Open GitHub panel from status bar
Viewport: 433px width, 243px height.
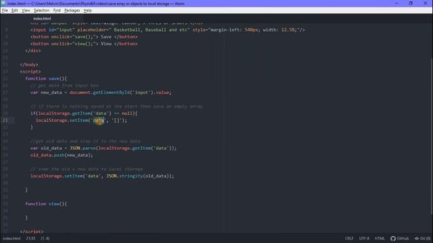pyautogui.click(x=399, y=238)
